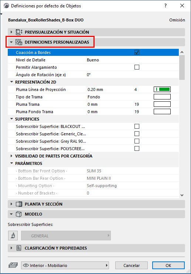This screenshot has height=274, width=191.
Task: Open the Tipo de Trama fill swatch
Action: coord(162,97)
